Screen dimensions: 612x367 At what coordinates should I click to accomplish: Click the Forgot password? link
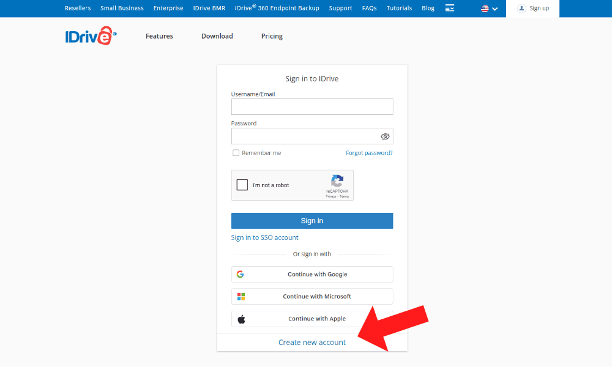(369, 153)
